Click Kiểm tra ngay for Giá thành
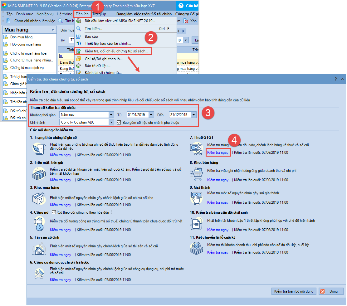This screenshot has height=306, width=347. tap(218, 202)
